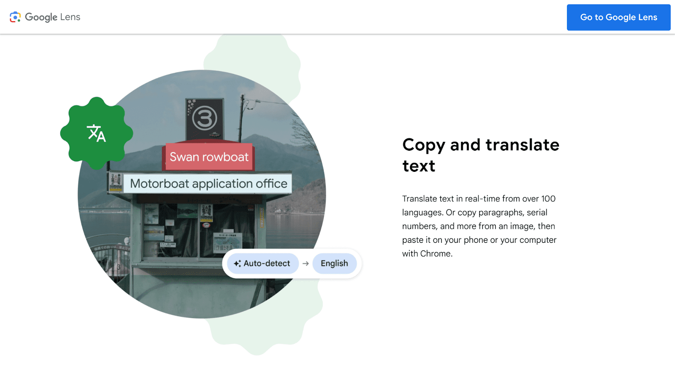
Task: Open the English target language selector
Action: pos(334,263)
